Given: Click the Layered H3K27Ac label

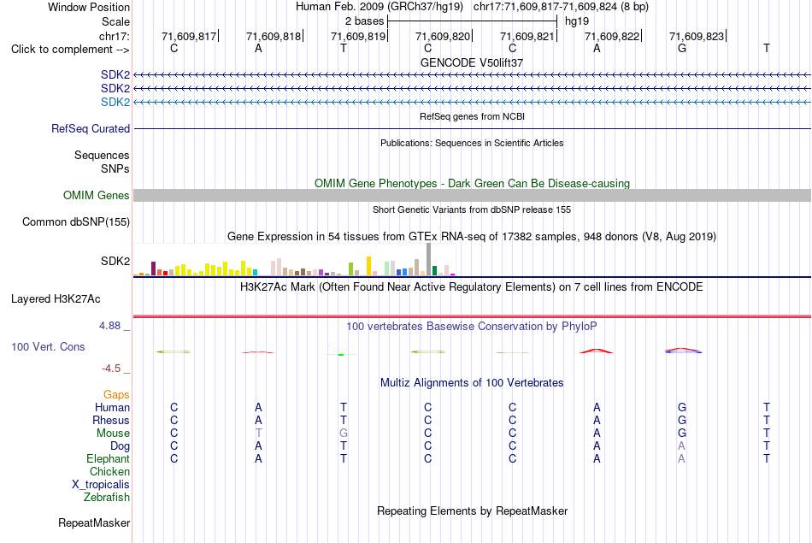Looking at the screenshot, I should [x=56, y=299].
